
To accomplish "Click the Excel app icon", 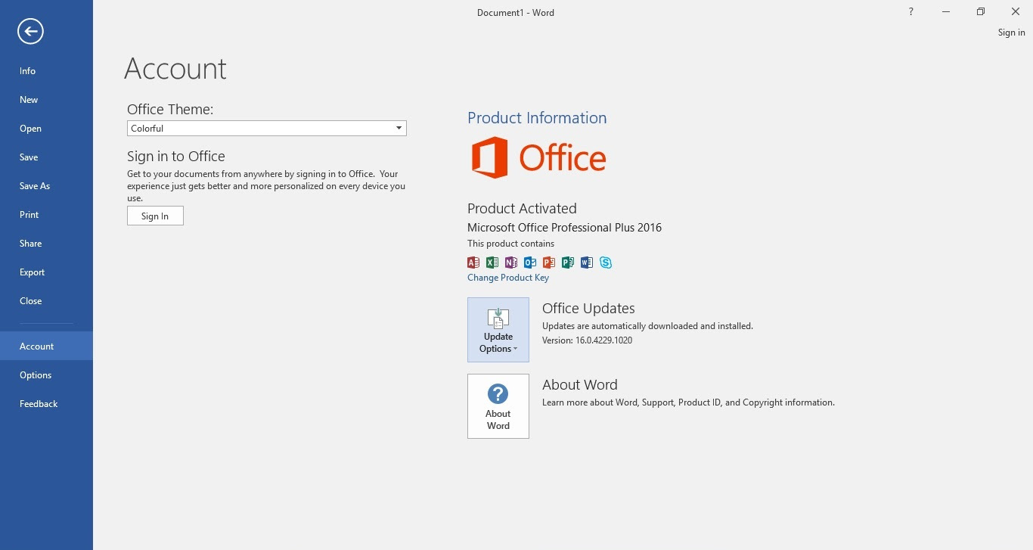I will [492, 263].
